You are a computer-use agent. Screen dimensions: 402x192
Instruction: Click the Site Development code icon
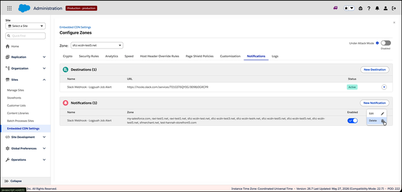coord(8,137)
